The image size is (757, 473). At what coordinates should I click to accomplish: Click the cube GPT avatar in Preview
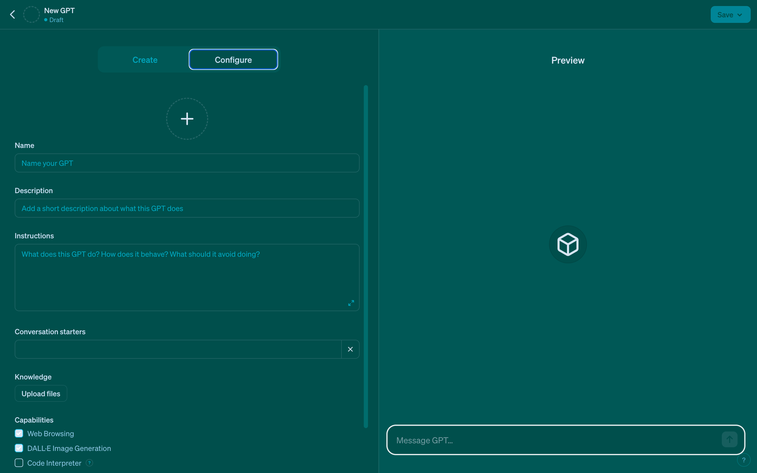point(568,244)
